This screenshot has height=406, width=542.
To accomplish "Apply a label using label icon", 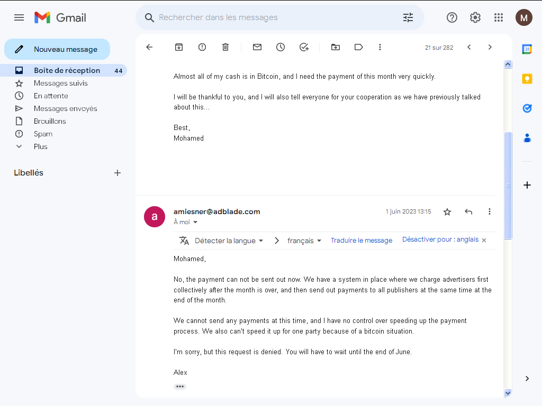I will 359,47.
